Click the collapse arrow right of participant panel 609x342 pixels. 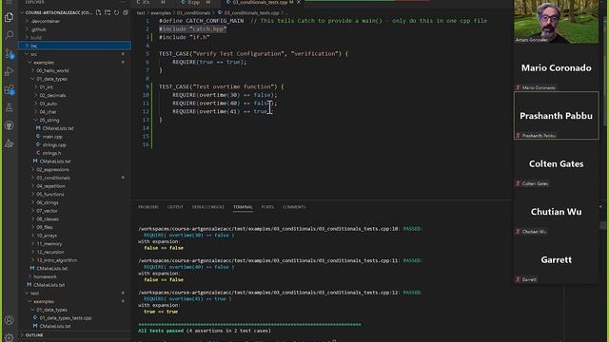click(601, 207)
